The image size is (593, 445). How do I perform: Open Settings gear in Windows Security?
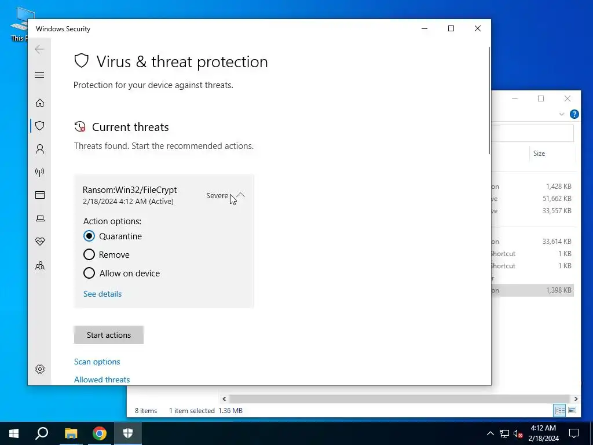tap(40, 369)
